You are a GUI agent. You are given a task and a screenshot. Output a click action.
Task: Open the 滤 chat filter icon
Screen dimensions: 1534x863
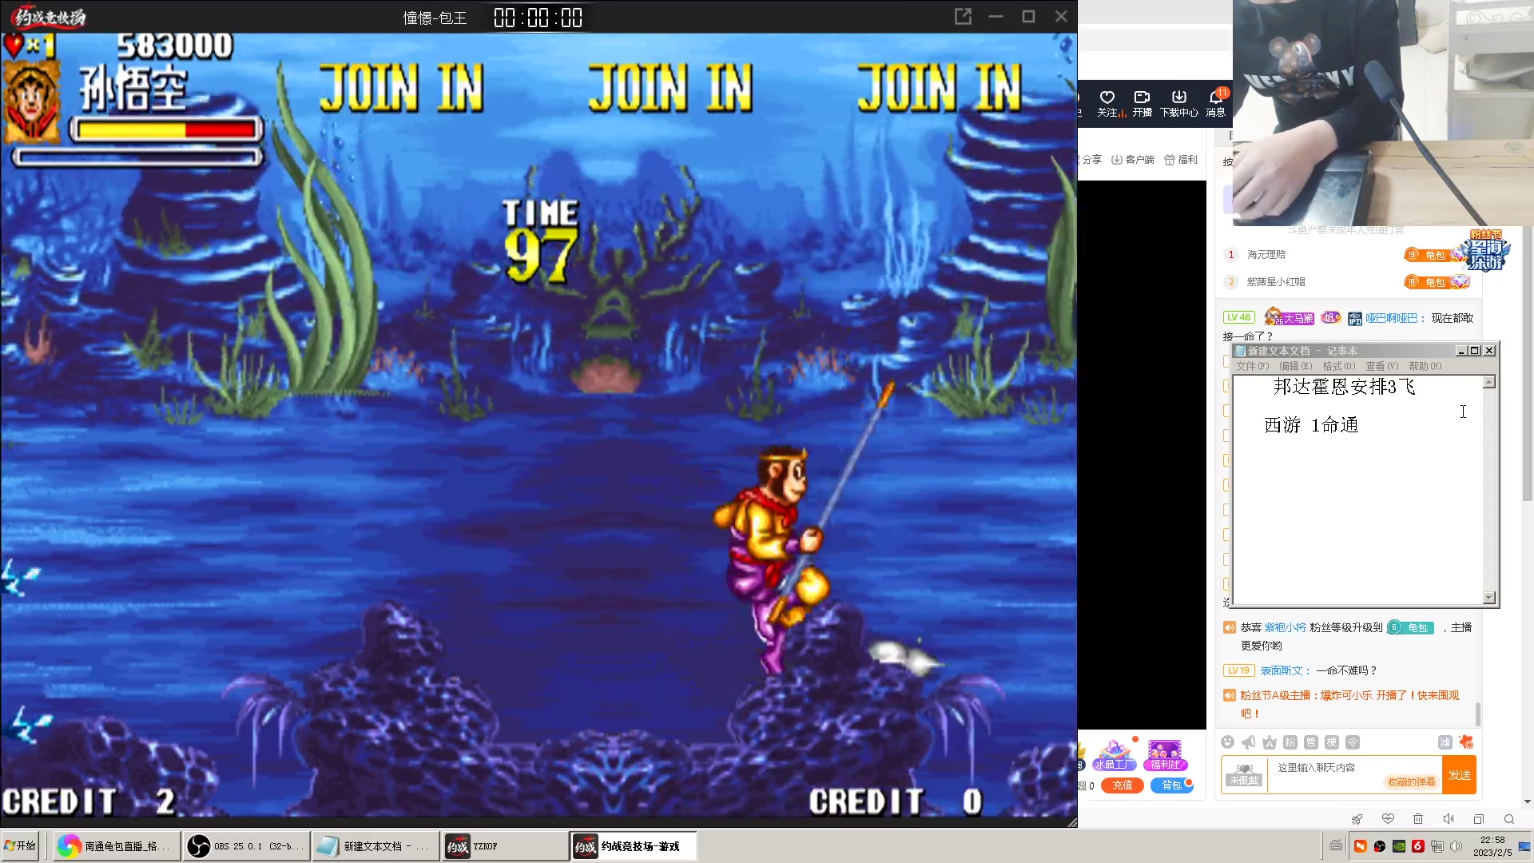(x=1445, y=742)
